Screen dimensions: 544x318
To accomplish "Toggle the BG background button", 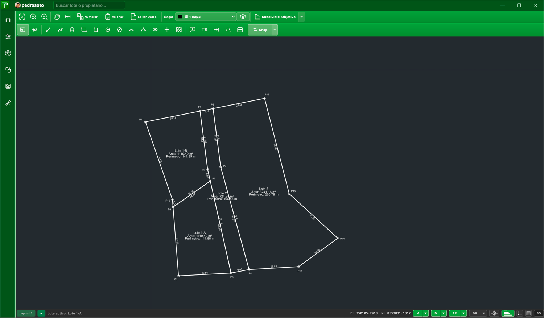I will pos(539,313).
